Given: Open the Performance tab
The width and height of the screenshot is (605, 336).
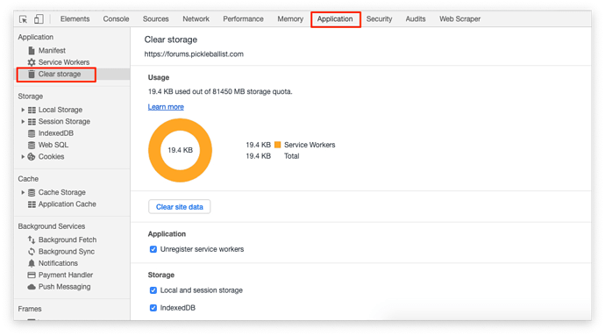Looking at the screenshot, I should [243, 19].
